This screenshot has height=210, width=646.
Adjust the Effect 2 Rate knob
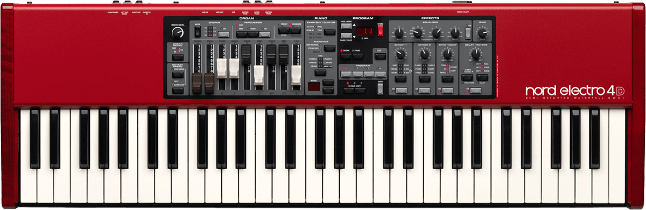click(424, 54)
